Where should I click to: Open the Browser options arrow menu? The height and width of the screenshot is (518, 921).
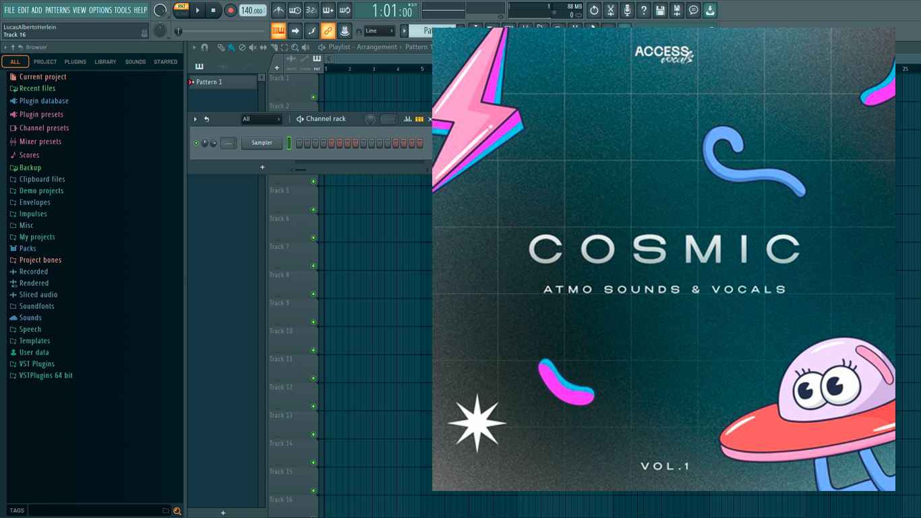click(x=5, y=47)
